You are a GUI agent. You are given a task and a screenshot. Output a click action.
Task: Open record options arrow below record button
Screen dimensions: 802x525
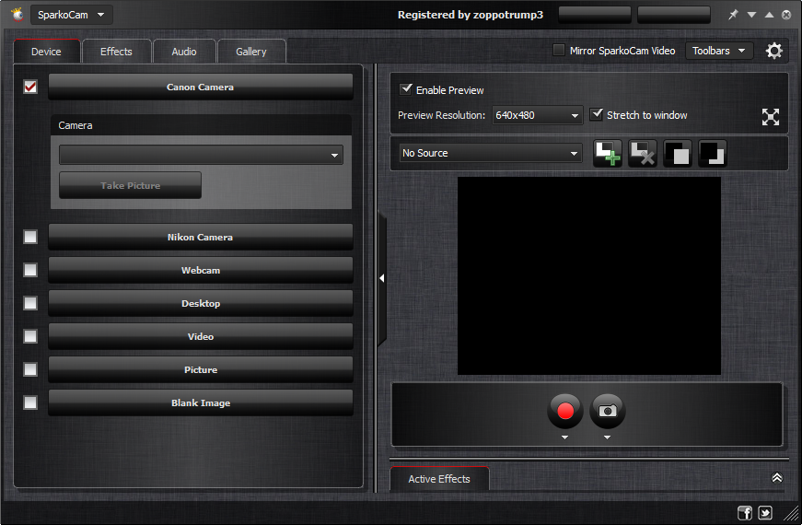tap(564, 437)
